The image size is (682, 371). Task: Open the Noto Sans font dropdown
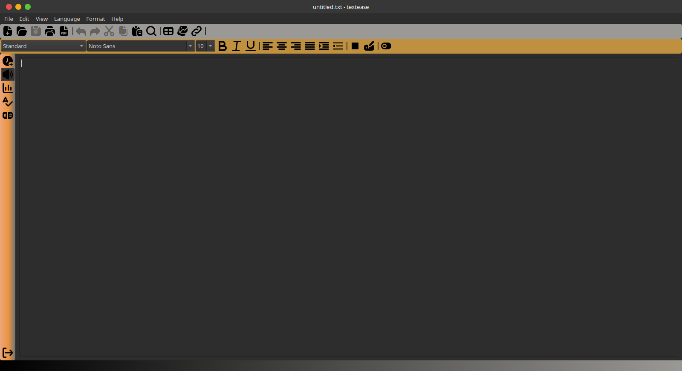coord(141,46)
